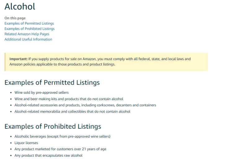
Task: Click the bold "Important:" label in notice
Action: point(18,59)
